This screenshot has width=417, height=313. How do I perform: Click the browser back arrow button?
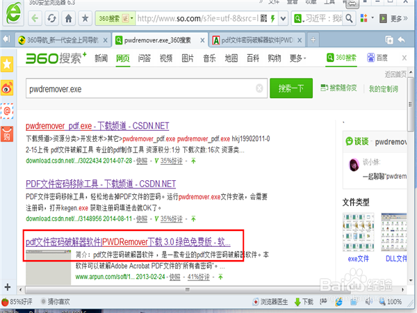[35, 18]
